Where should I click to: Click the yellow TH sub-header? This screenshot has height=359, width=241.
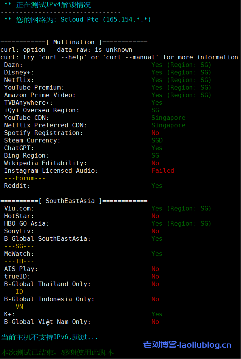[19, 261]
